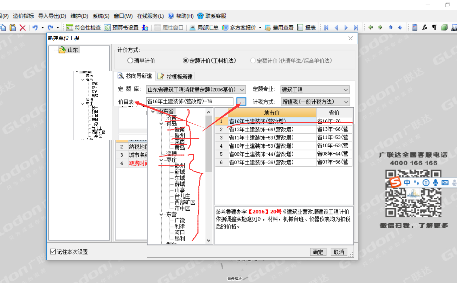Jump to last record arrow
The width and height of the screenshot is (457, 283).
pyautogui.click(x=356, y=28)
